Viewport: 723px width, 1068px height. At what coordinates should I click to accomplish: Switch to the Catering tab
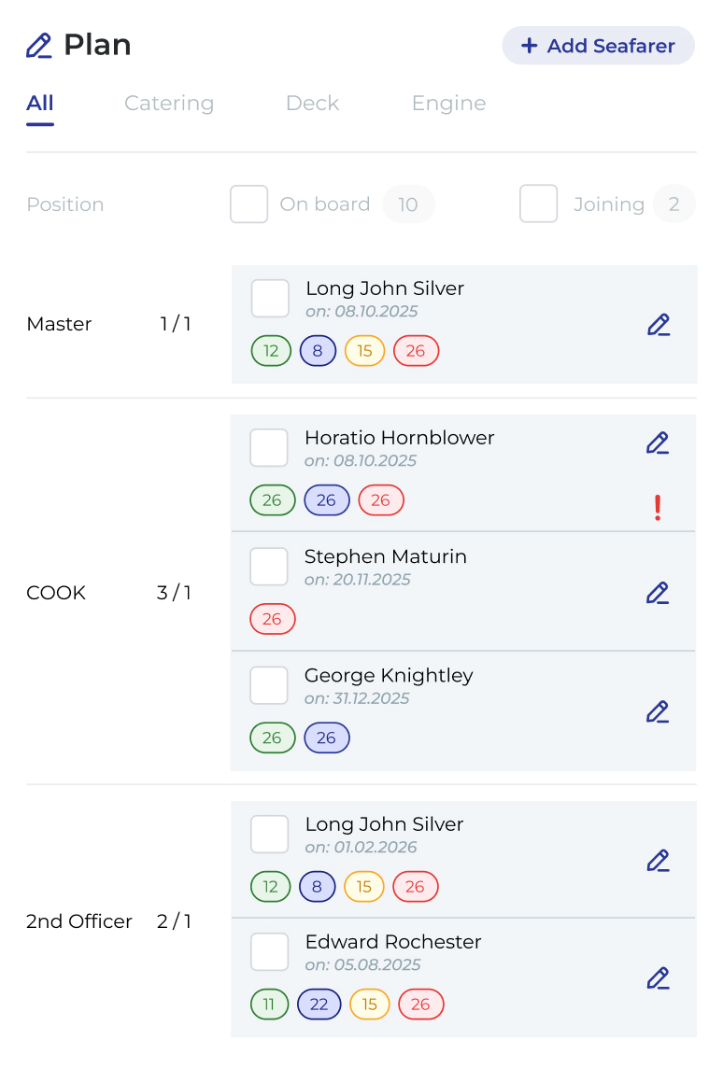tap(169, 103)
